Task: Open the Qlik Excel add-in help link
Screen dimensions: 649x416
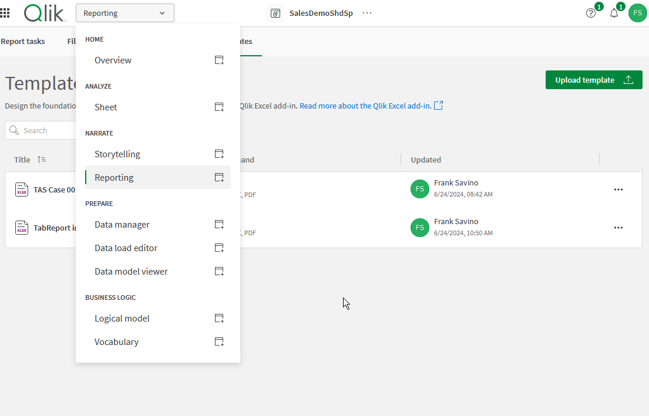Action: pyautogui.click(x=371, y=106)
